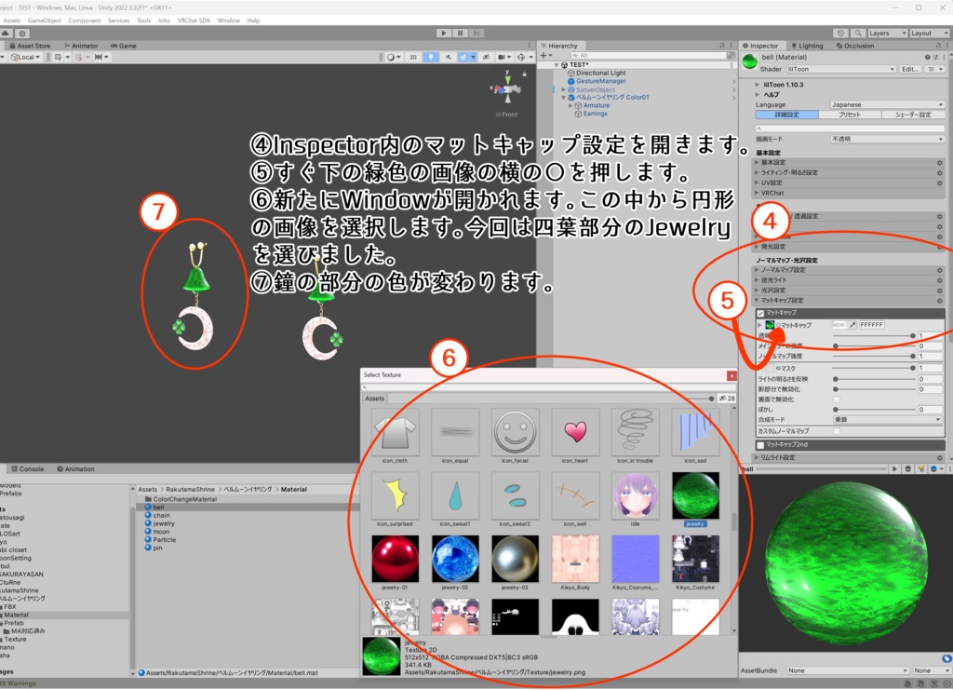Screen dimensions: 953x690
Task: Switch to the Game tab
Action: pos(124,46)
